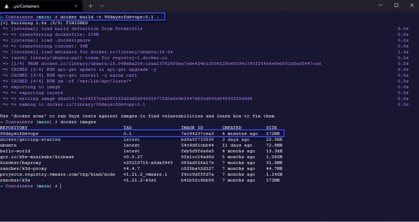Click image ID b41b52c9bb59
The height and width of the screenshot is (222, 419).
point(197,180)
